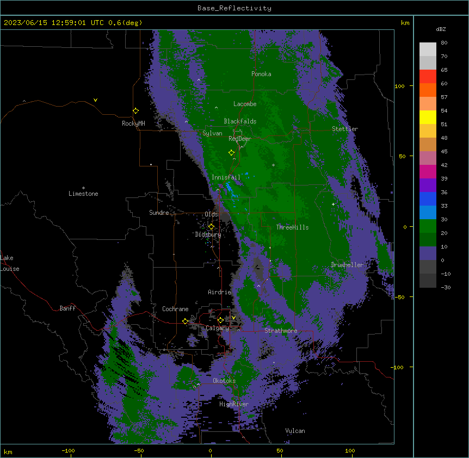Click the Olds town label
This screenshot has height=458, width=469.
pyautogui.click(x=211, y=214)
